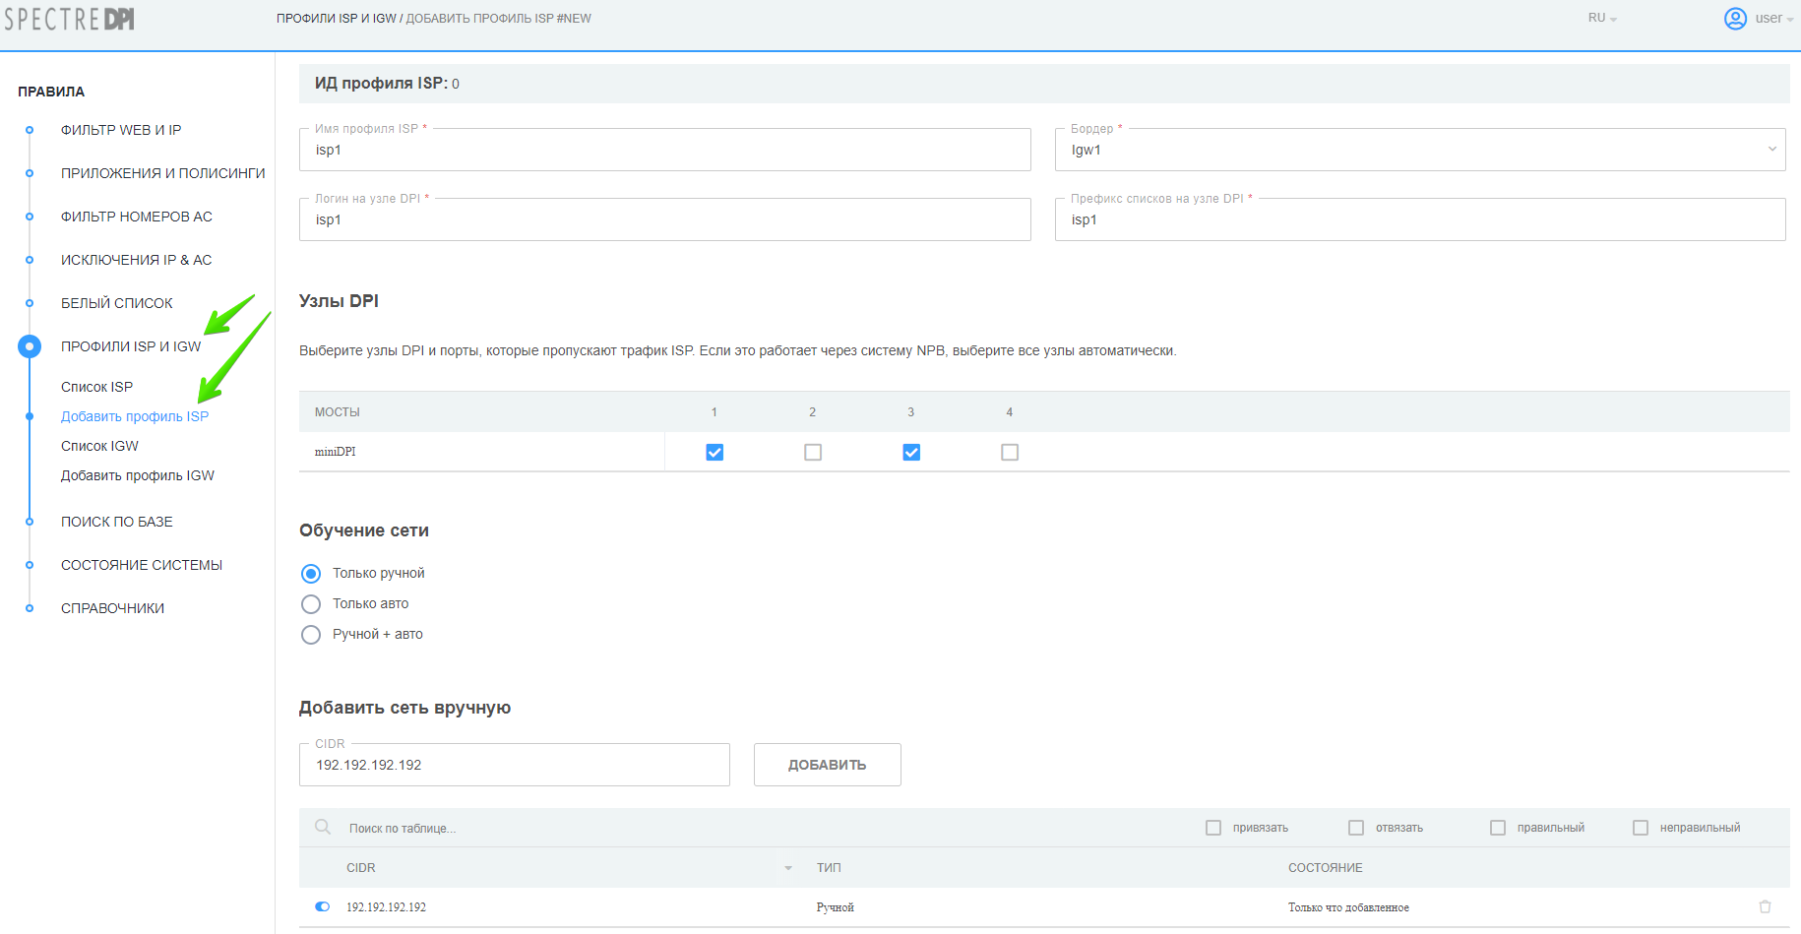Enable miniDPI bridge 2 checkbox
The height and width of the screenshot is (934, 1801).
click(813, 452)
